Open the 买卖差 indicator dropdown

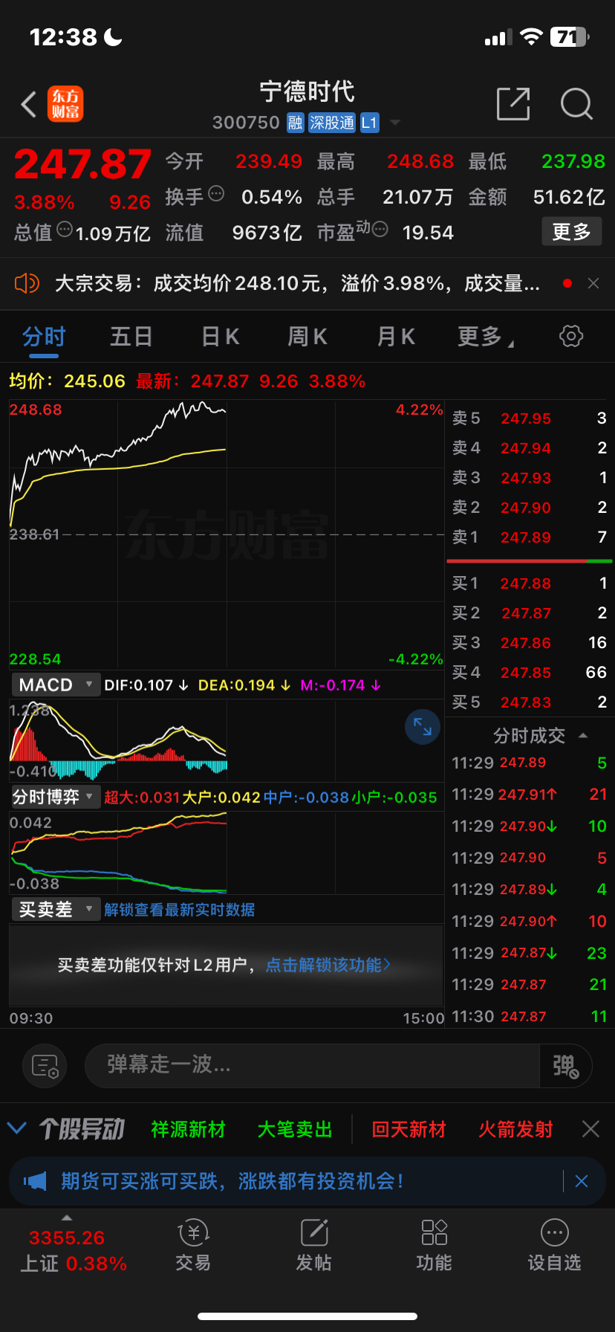(56, 910)
